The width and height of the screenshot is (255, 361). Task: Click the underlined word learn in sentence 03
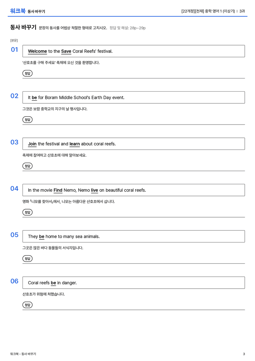75,144
